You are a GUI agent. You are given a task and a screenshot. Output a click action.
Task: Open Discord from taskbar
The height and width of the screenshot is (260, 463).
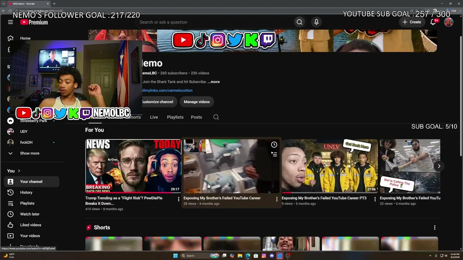pos(272,256)
